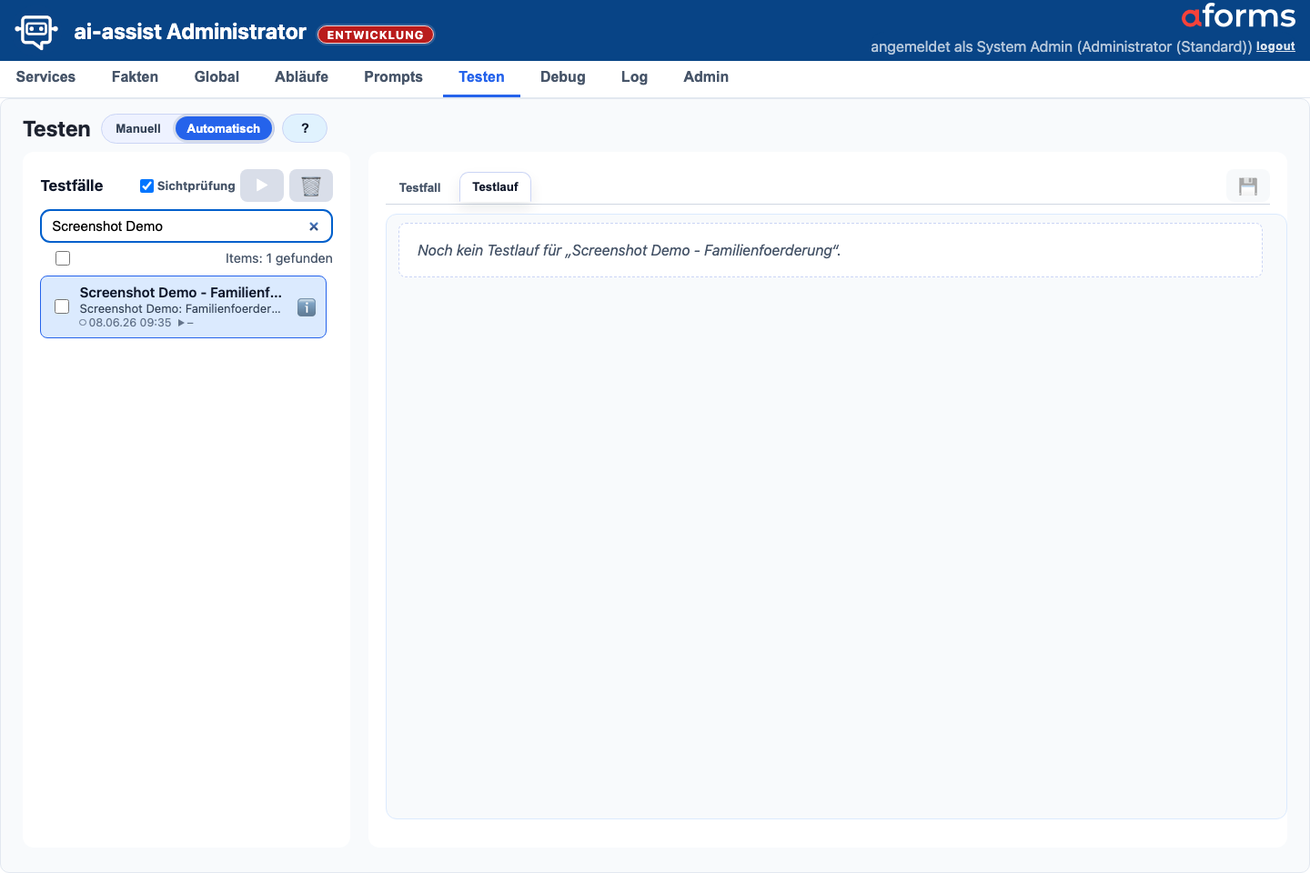Click the ENTWICKLUNG environment badge
Image resolution: width=1310 pixels, height=873 pixels.
[376, 35]
